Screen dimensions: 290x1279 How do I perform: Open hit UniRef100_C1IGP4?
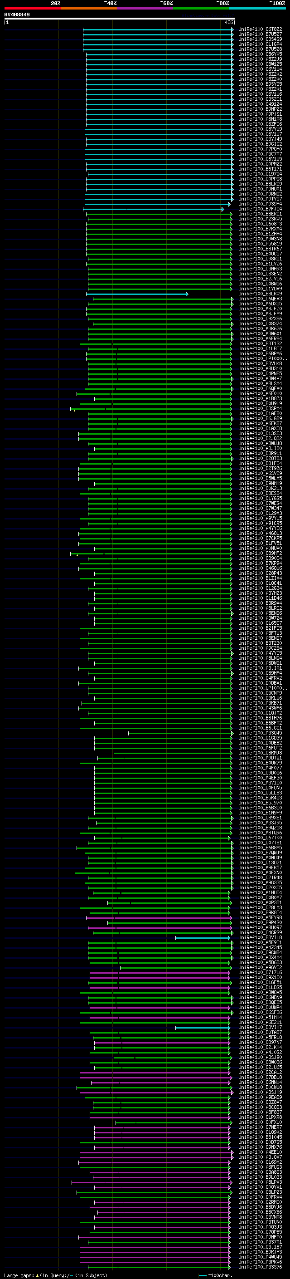[260, 44]
